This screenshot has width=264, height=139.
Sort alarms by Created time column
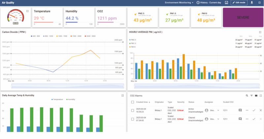(x=143, y=102)
